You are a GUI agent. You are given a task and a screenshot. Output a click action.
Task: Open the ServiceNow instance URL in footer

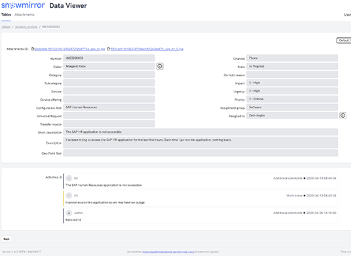tap(168, 252)
